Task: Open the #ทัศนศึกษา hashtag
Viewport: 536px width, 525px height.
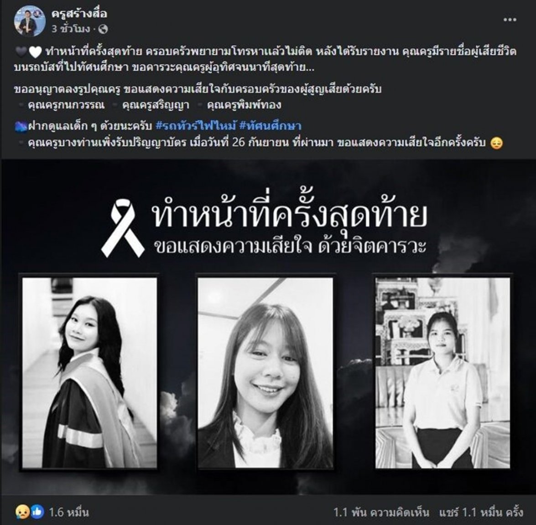Action: click(270, 126)
